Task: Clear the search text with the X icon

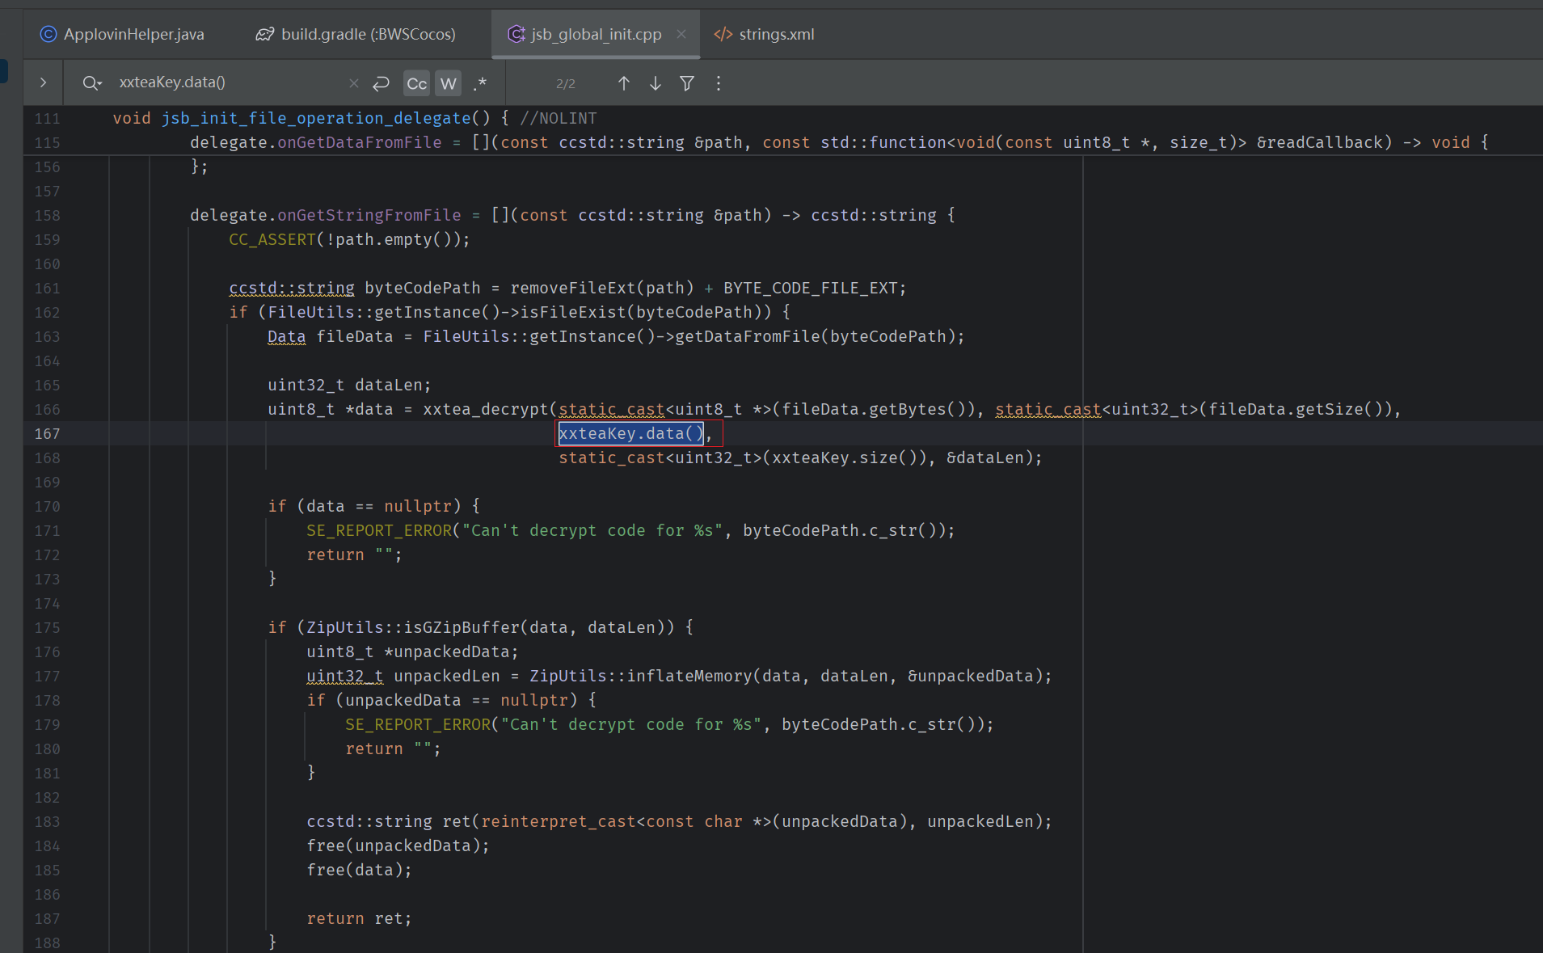Action: click(x=353, y=83)
